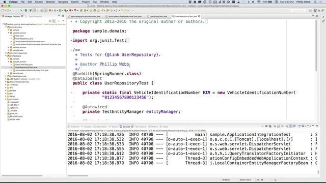Expand JRE System Library node
326x183 pixels.
point(6,79)
